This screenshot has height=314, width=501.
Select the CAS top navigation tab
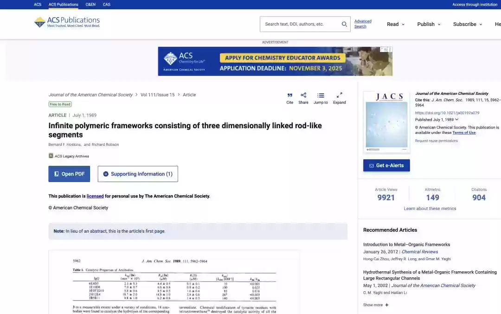click(107, 5)
